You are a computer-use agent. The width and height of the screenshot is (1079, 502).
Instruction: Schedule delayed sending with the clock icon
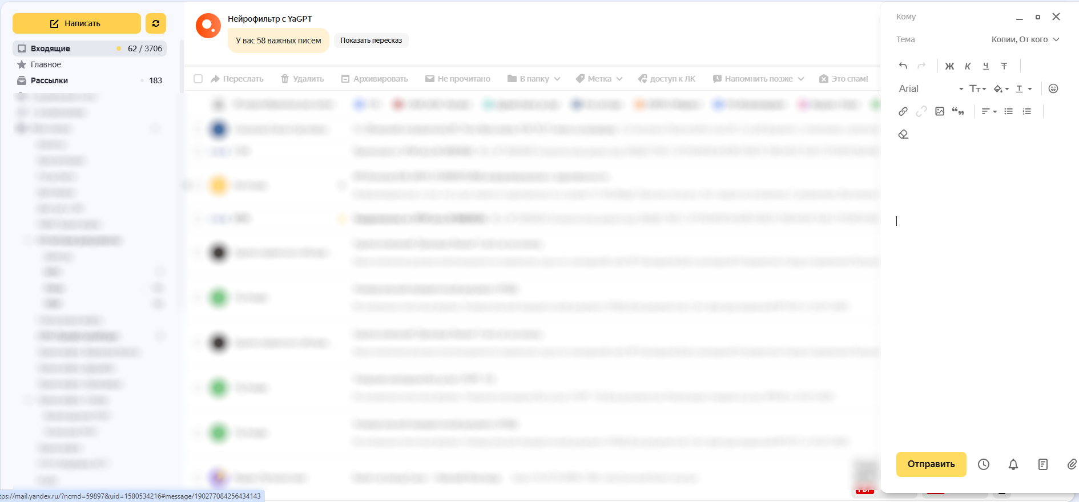pos(984,464)
